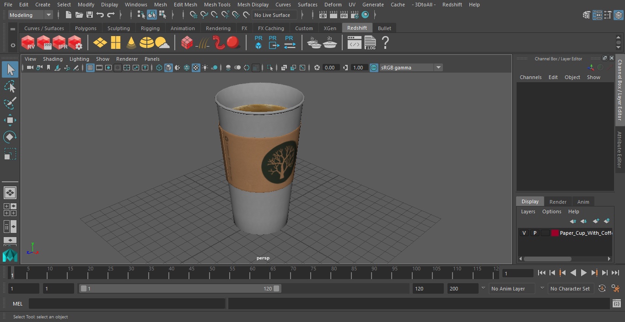
Task: Click Go to end of playback range
Action: point(615,273)
